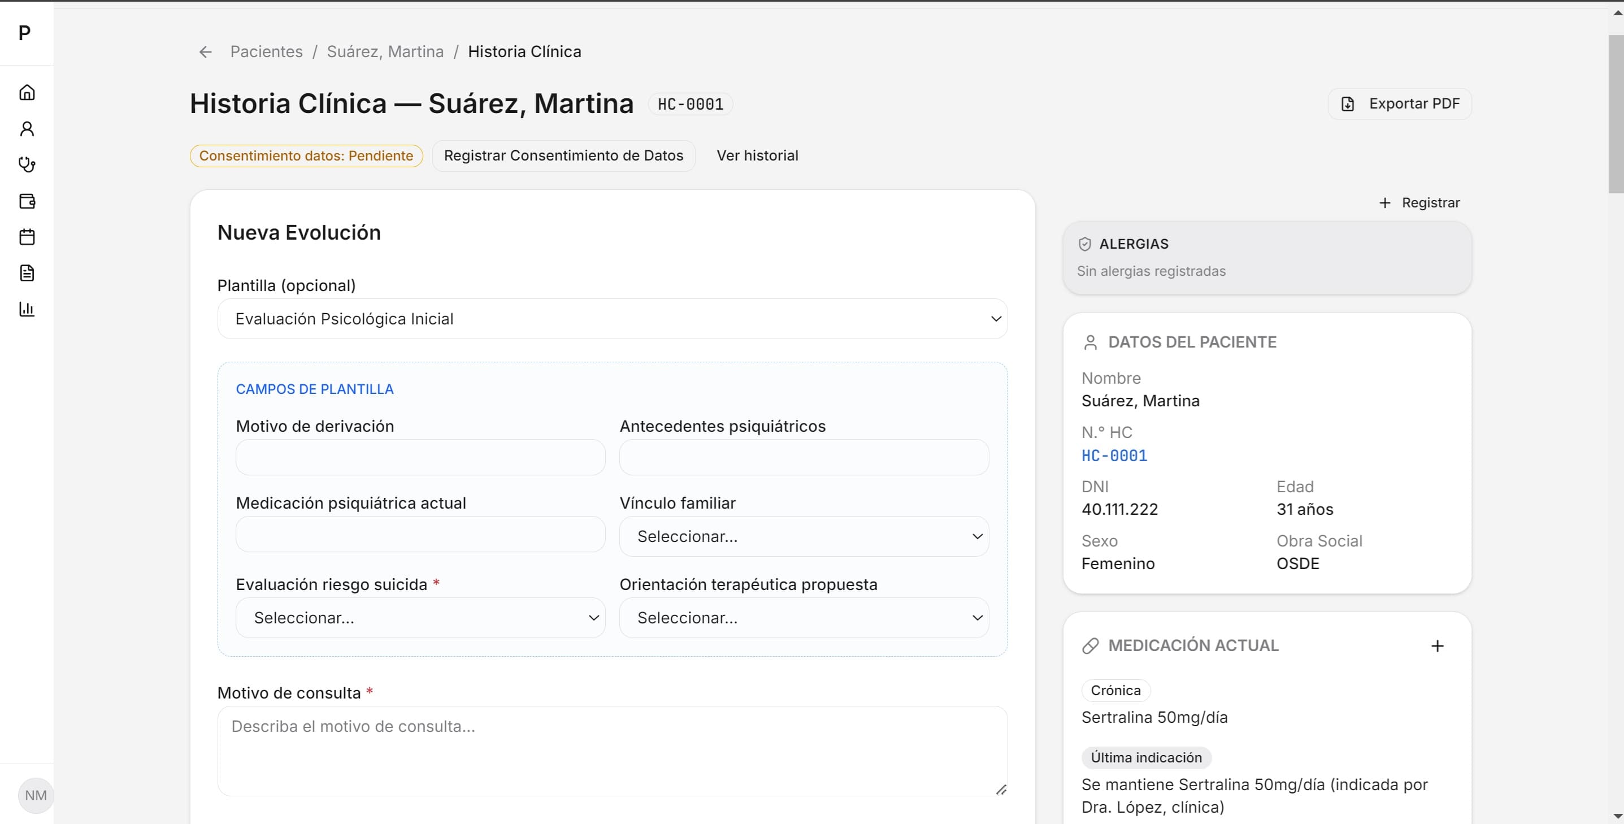Open the calendar icon in sidebar
The width and height of the screenshot is (1624, 824).
point(27,237)
